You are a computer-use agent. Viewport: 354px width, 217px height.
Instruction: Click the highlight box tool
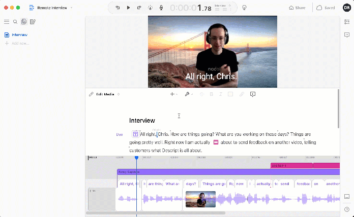click(230, 94)
